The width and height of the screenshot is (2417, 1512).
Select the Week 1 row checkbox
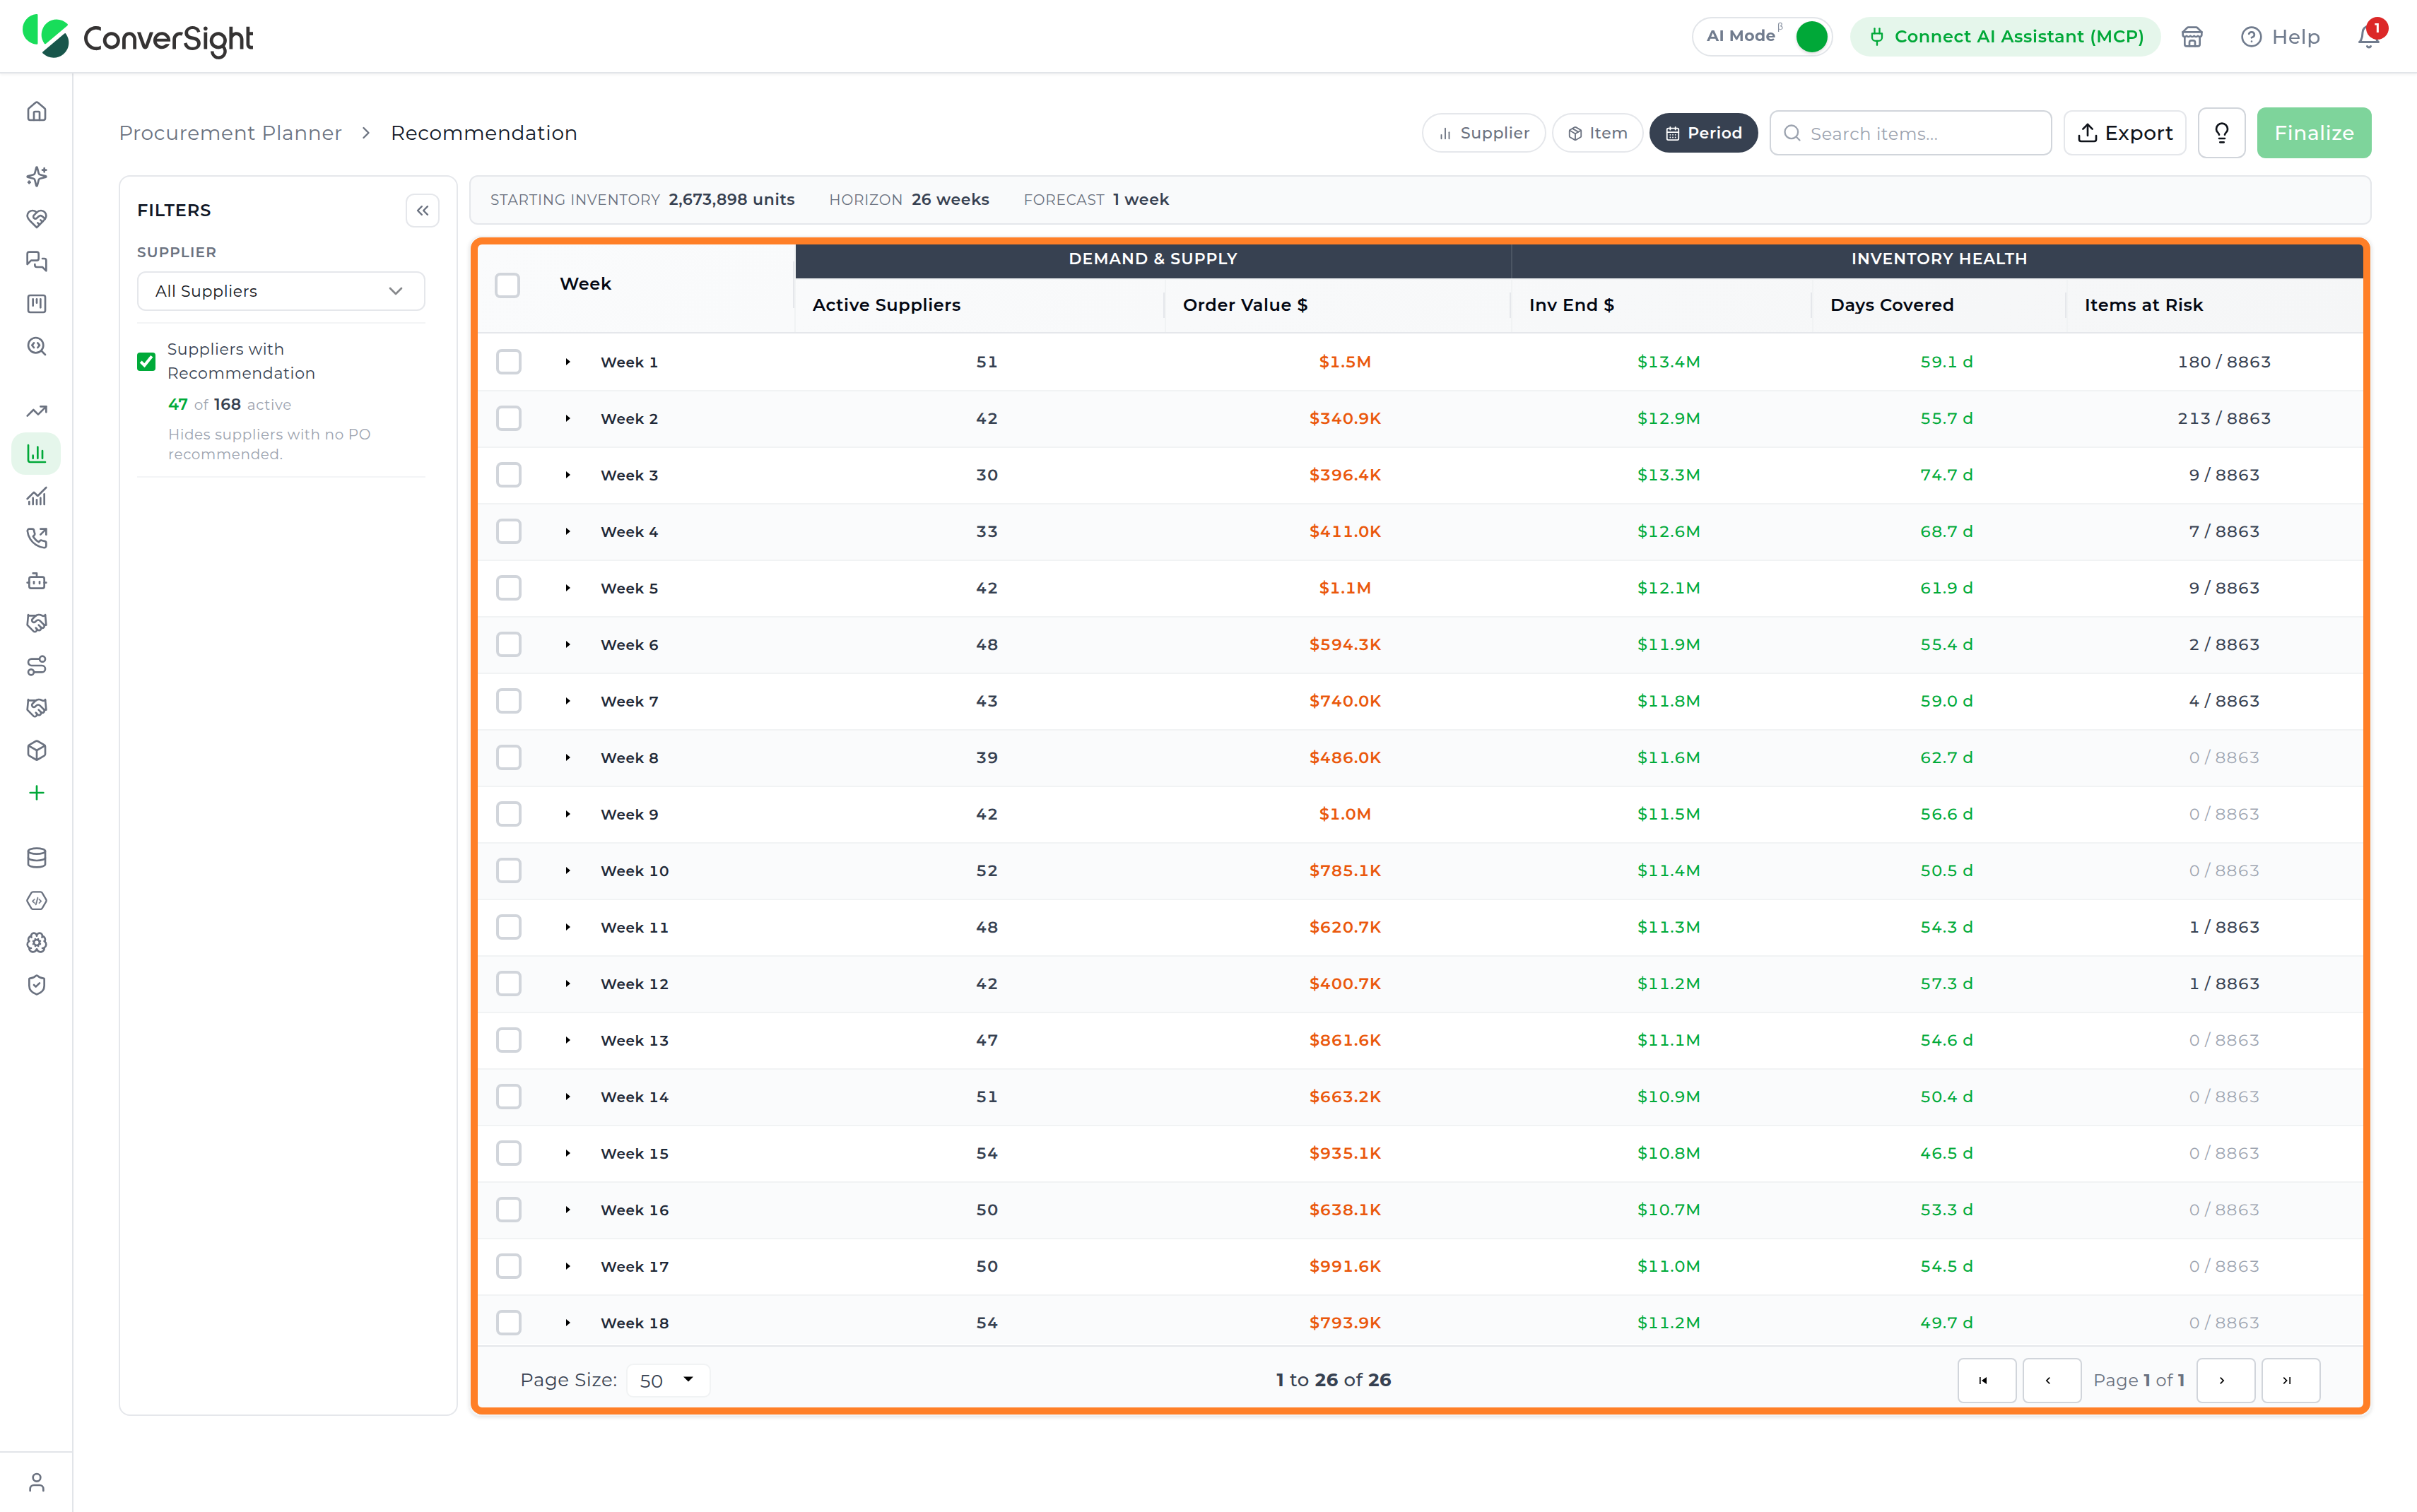pyautogui.click(x=509, y=362)
